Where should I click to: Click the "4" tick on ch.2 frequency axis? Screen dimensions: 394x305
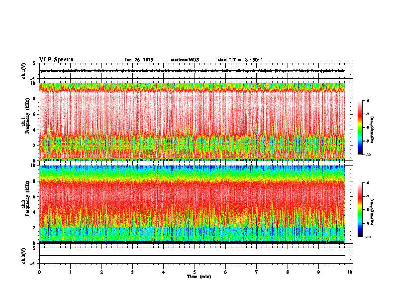pyautogui.click(x=35, y=212)
